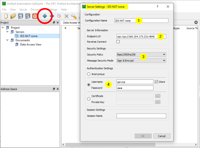This screenshot has height=148, width=200.
Task: Click the OK button in Server Settings
Action: [x=143, y=136]
